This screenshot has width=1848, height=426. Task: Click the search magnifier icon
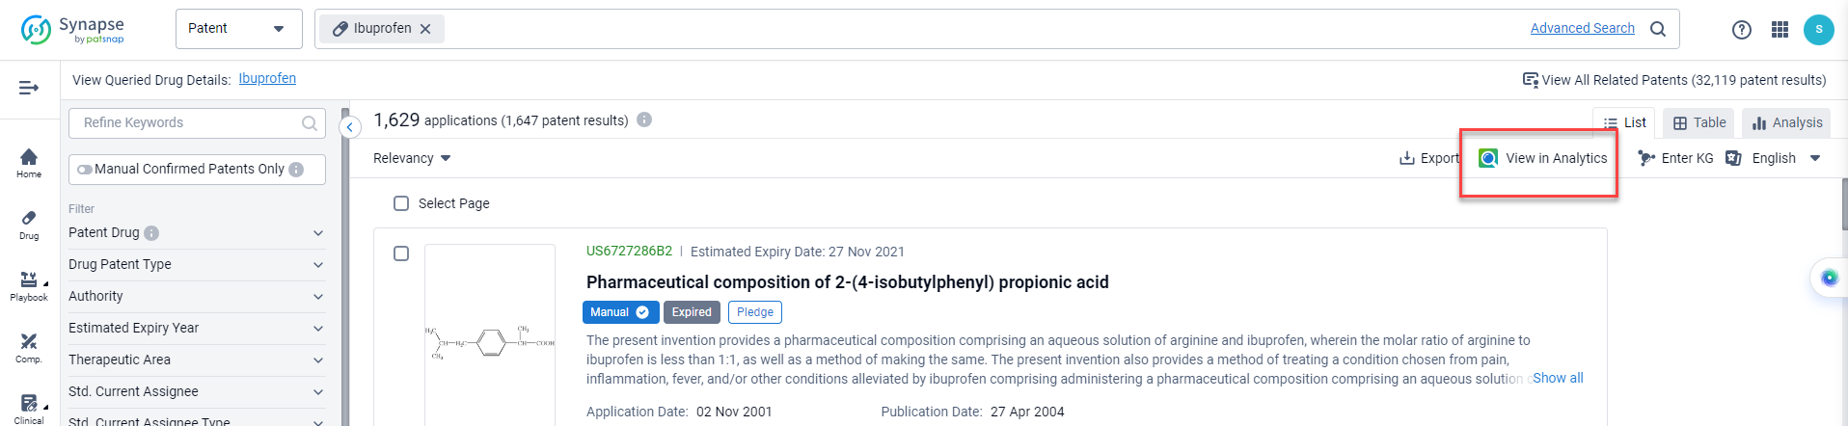coord(1657,29)
